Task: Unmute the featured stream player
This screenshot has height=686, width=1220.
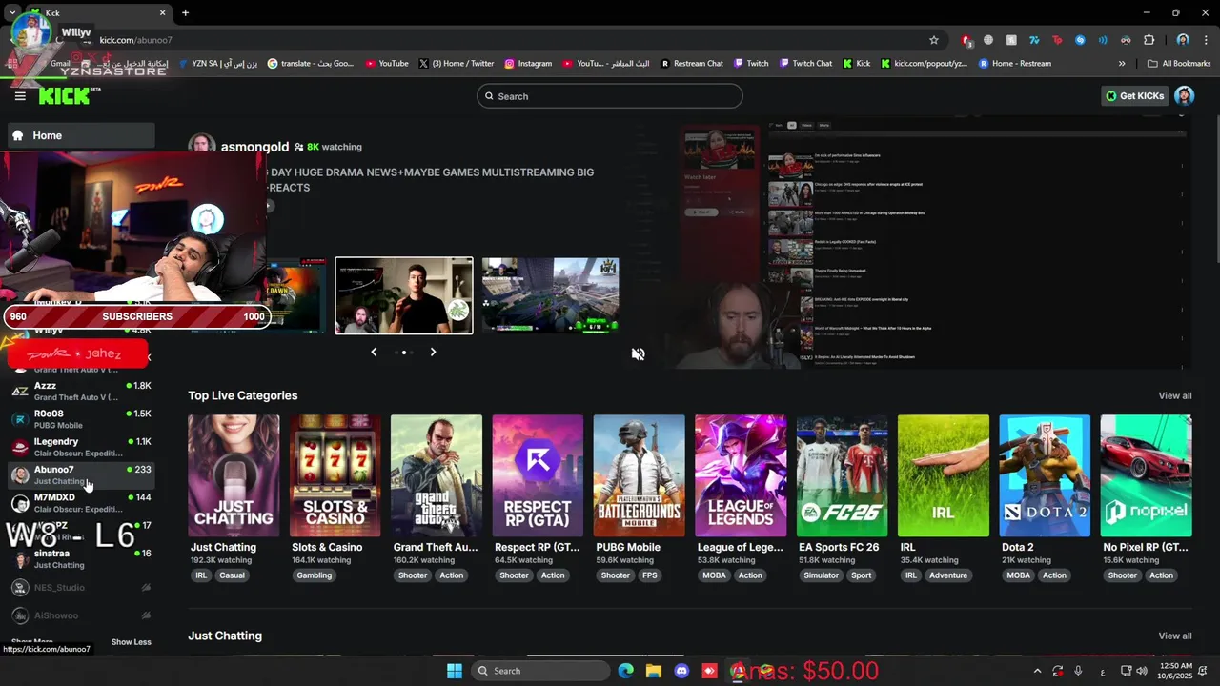Action: pos(639,353)
